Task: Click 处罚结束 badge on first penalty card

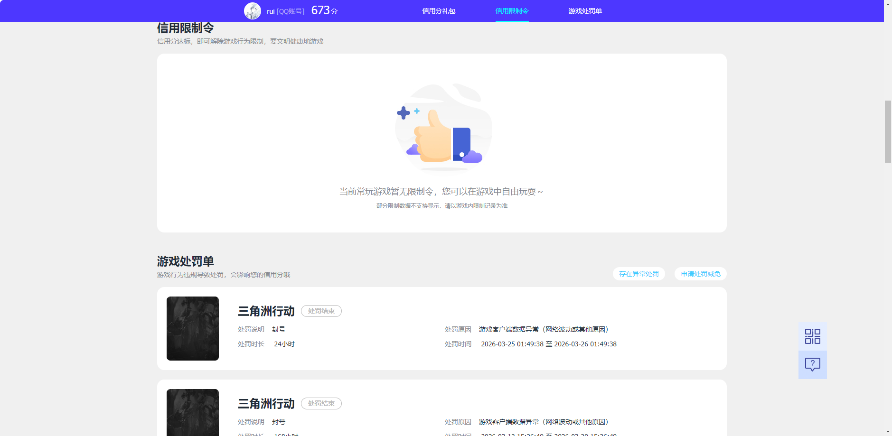Action: pos(321,311)
